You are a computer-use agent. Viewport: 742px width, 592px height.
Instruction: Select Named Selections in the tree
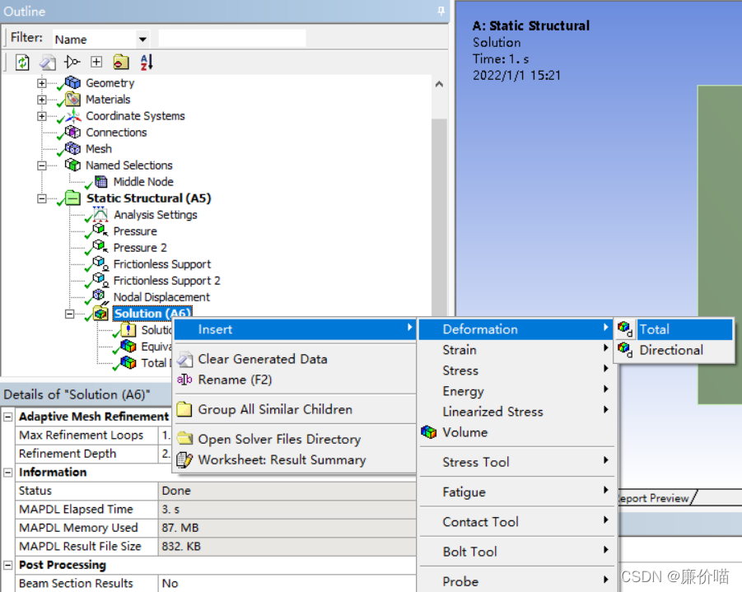129,165
